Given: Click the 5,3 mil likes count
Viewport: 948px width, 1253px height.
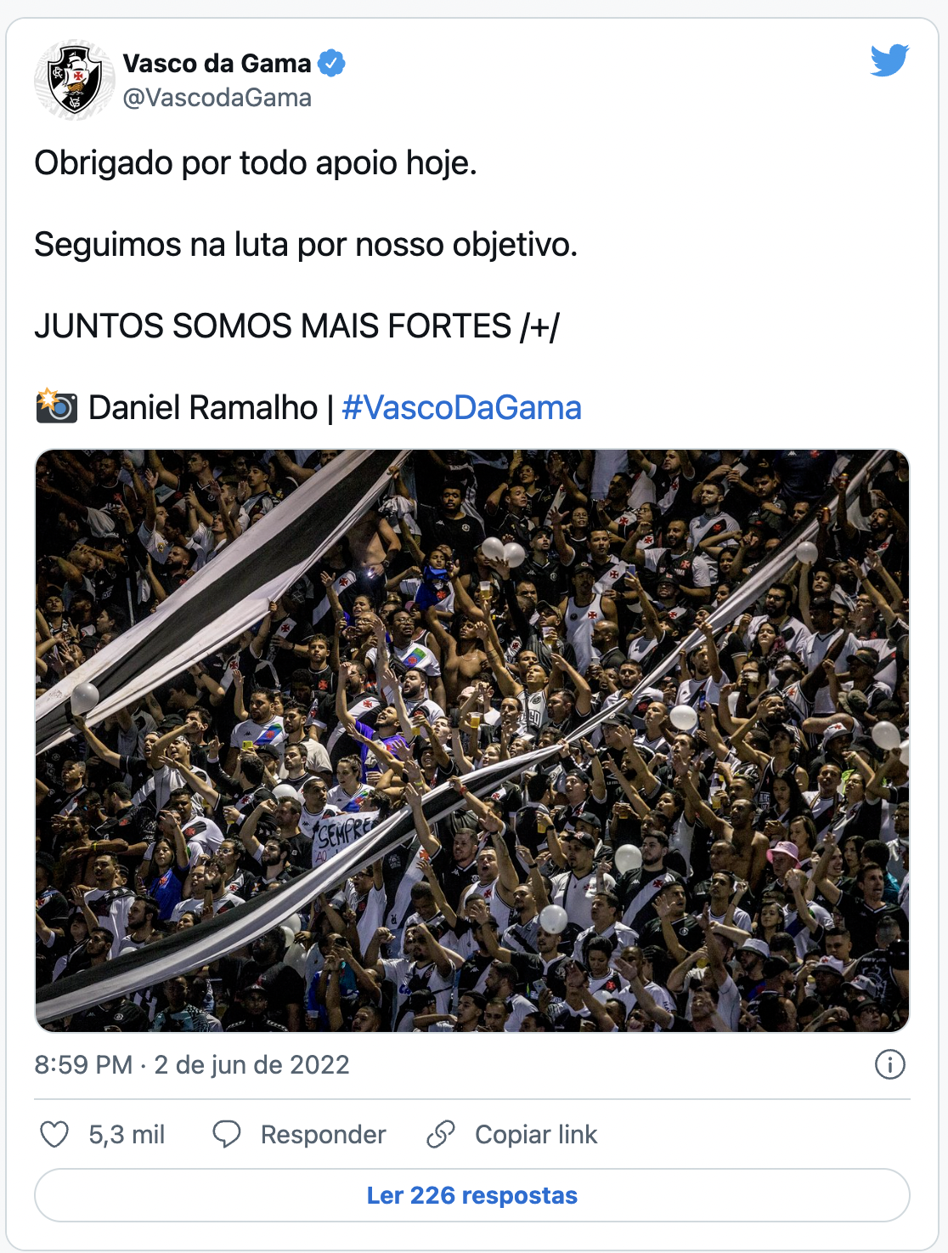Looking at the screenshot, I should click(127, 1134).
